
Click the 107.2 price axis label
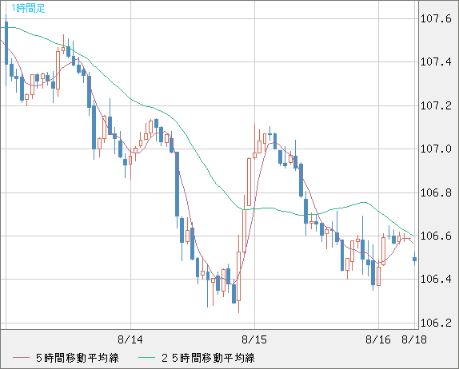tap(436, 105)
